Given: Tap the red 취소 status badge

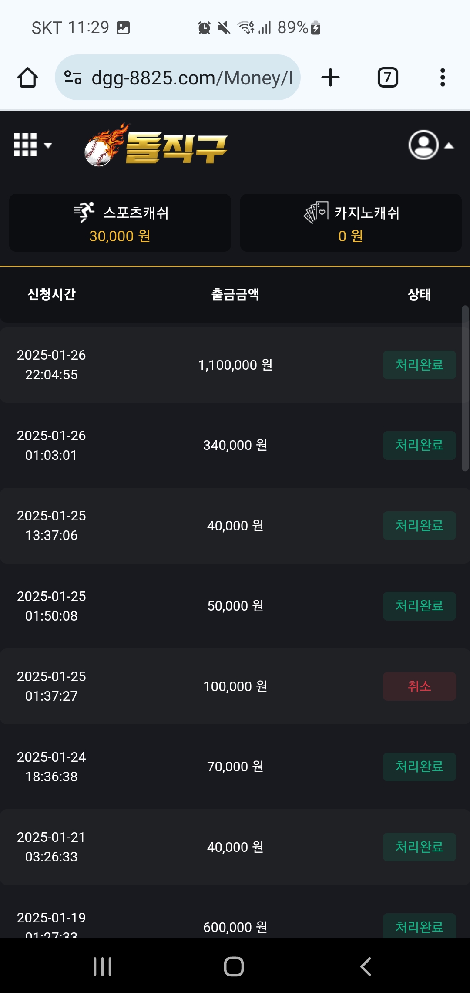Looking at the screenshot, I should 420,686.
